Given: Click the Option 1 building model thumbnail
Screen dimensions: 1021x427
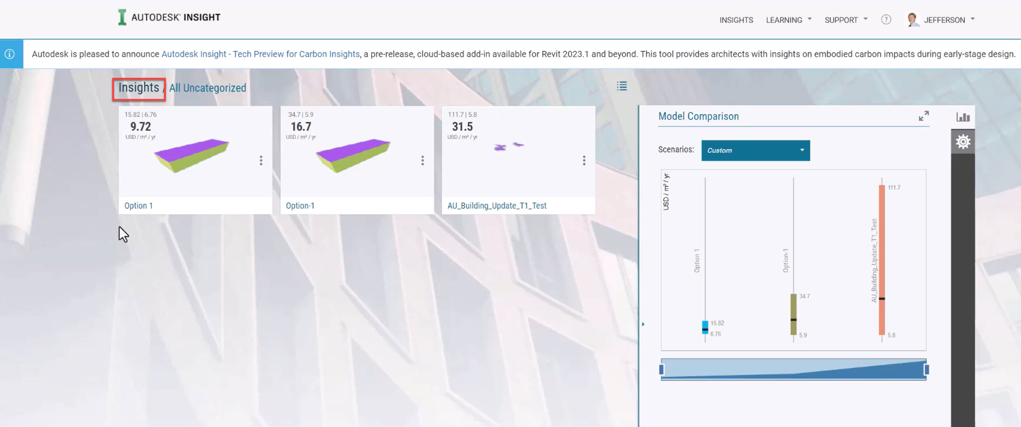Looking at the screenshot, I should 192,155.
